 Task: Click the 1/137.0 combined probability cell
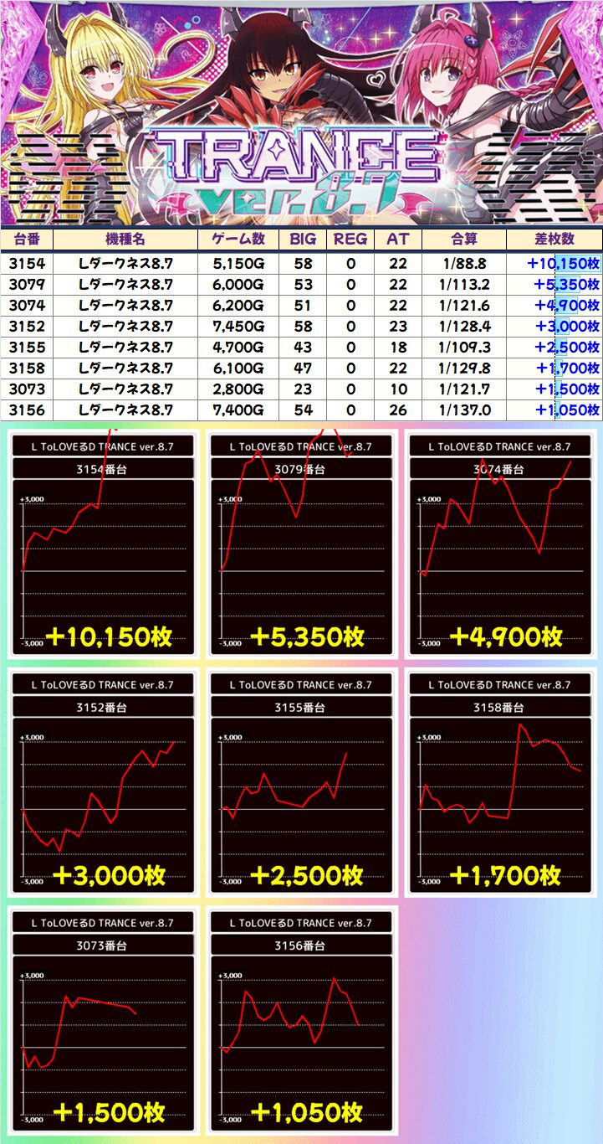click(x=463, y=410)
